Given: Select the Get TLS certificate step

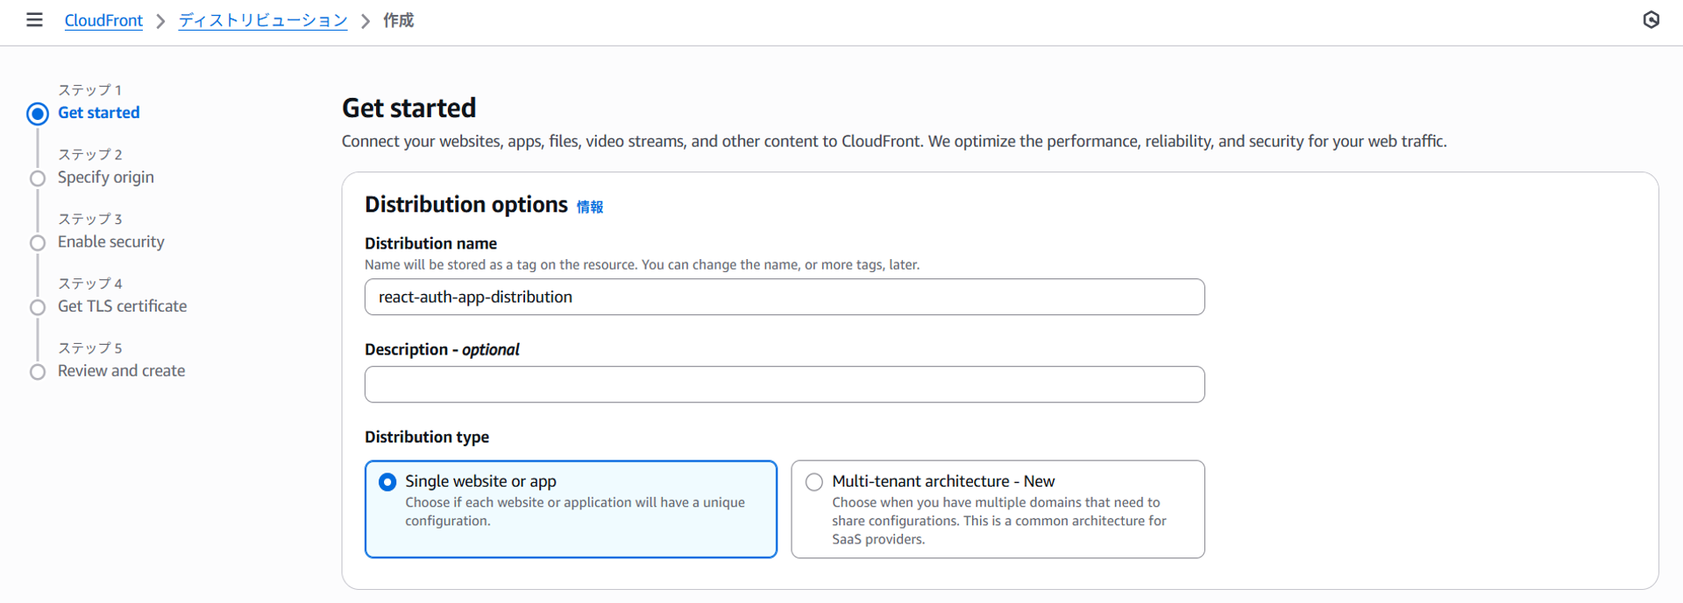Looking at the screenshot, I should click(123, 306).
